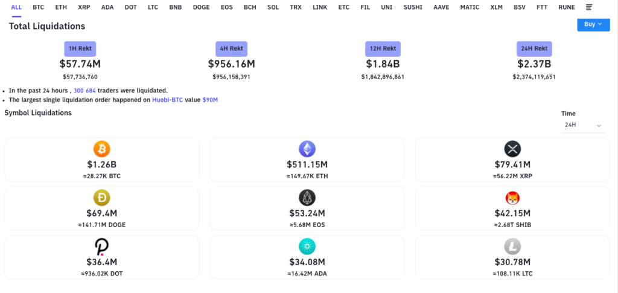Click the Dogecoin icon
The width and height of the screenshot is (618, 293).
(102, 198)
